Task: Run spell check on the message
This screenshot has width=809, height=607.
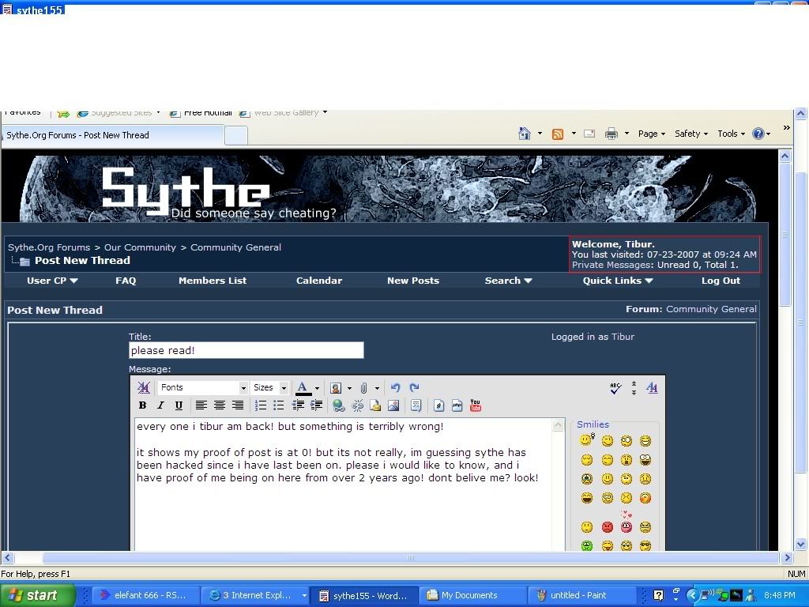Action: [615, 388]
